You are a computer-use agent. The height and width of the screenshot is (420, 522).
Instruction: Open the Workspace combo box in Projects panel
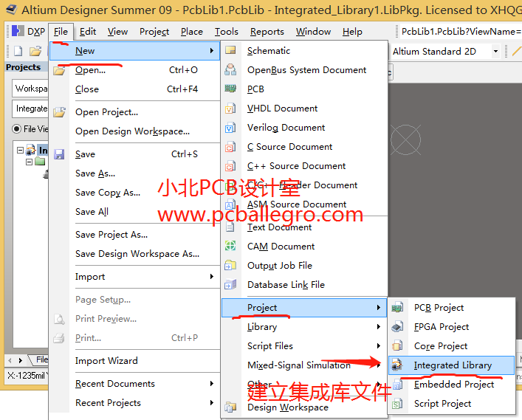30,89
